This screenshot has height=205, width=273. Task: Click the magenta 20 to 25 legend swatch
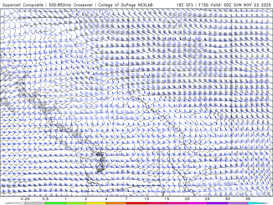tap(197, 203)
